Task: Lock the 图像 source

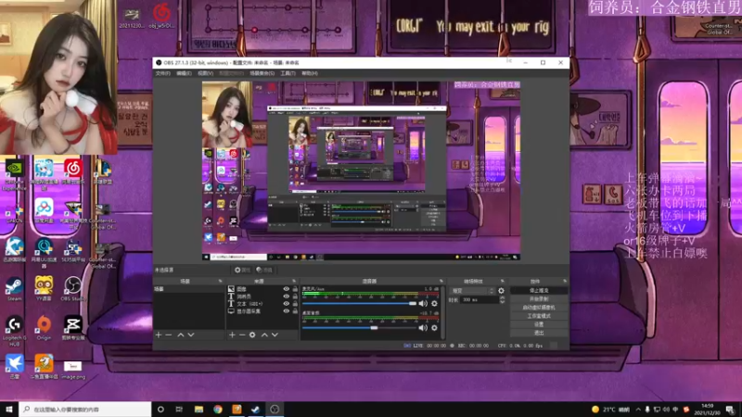Action: pos(295,289)
